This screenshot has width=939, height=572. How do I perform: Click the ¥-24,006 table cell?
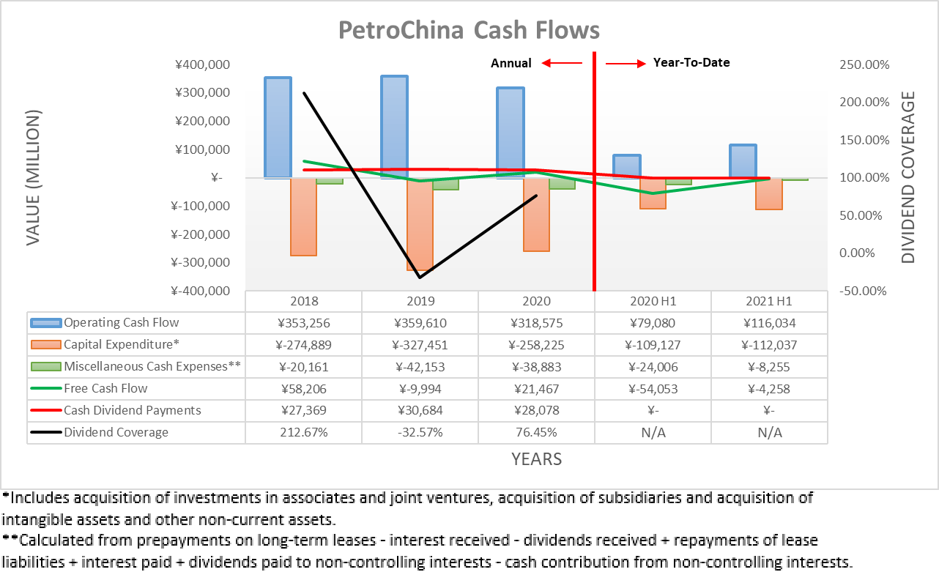653,367
